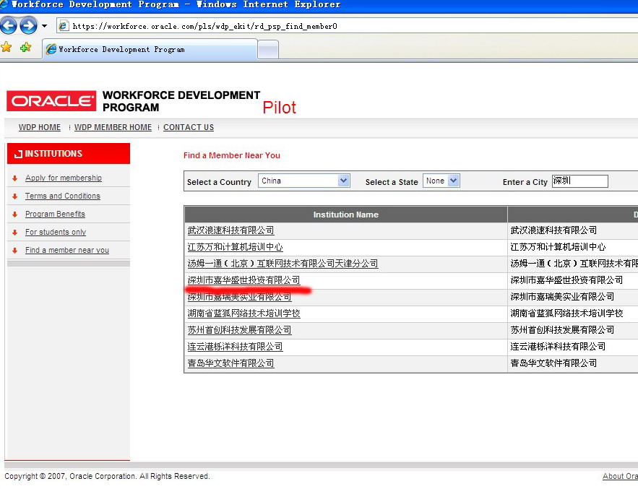Click the INSTITUTIONS header arrow icon
Screen dimensions: 638x489
(18, 154)
